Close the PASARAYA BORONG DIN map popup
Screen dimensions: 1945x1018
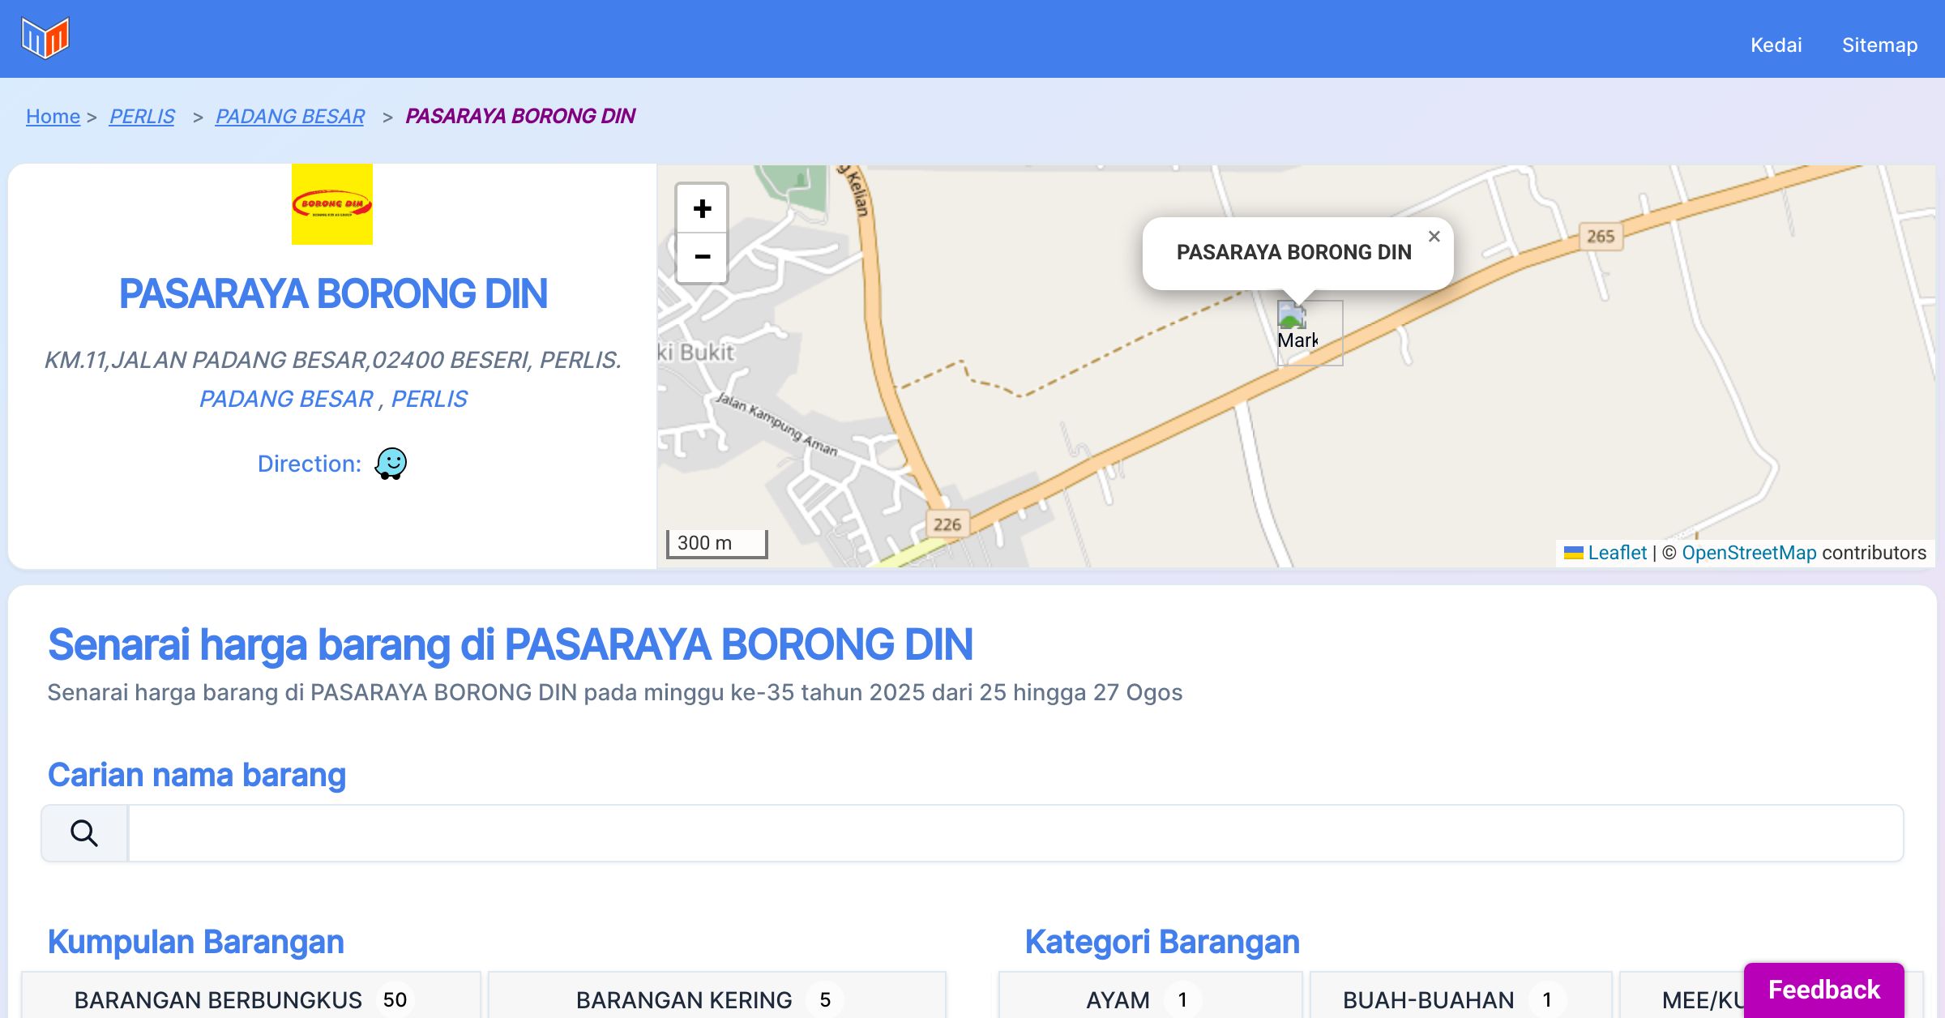1434,237
